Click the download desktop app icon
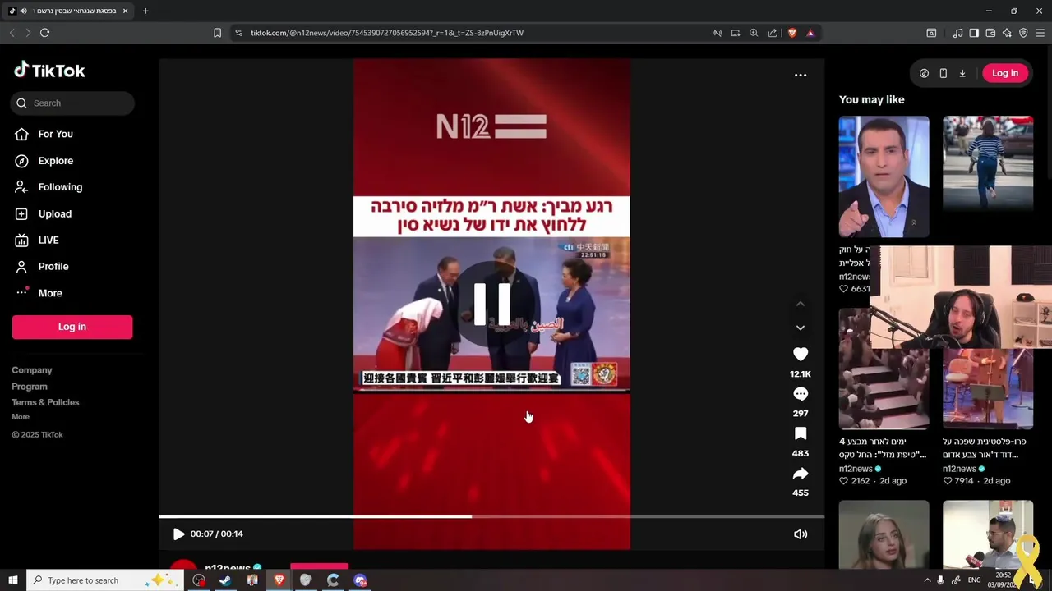1052x591 pixels. pos(962,73)
